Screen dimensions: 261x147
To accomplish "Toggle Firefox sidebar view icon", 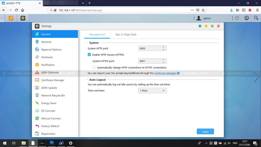I will pyautogui.click(x=244, y=10).
